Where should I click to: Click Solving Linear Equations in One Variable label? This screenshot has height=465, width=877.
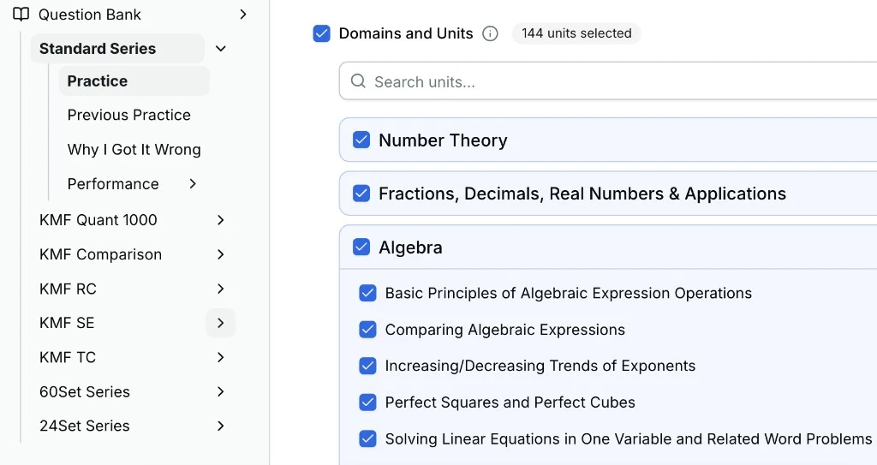(629, 438)
